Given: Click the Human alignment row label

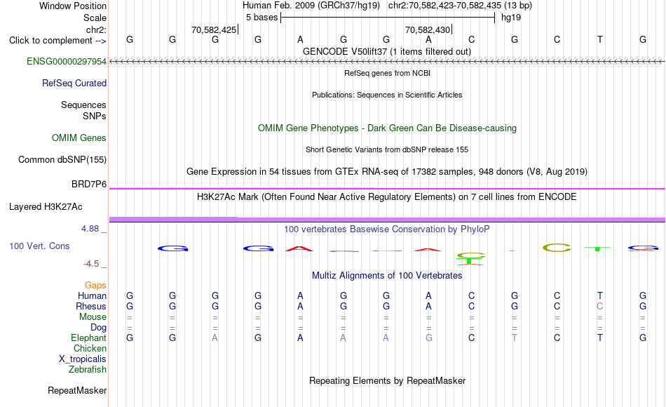Looking at the screenshot, I should 92,296.
